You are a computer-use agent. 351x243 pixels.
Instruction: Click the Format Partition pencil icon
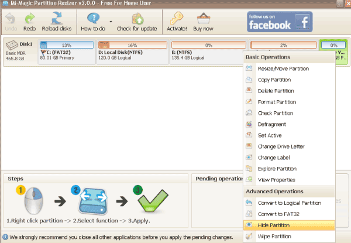(x=249, y=101)
